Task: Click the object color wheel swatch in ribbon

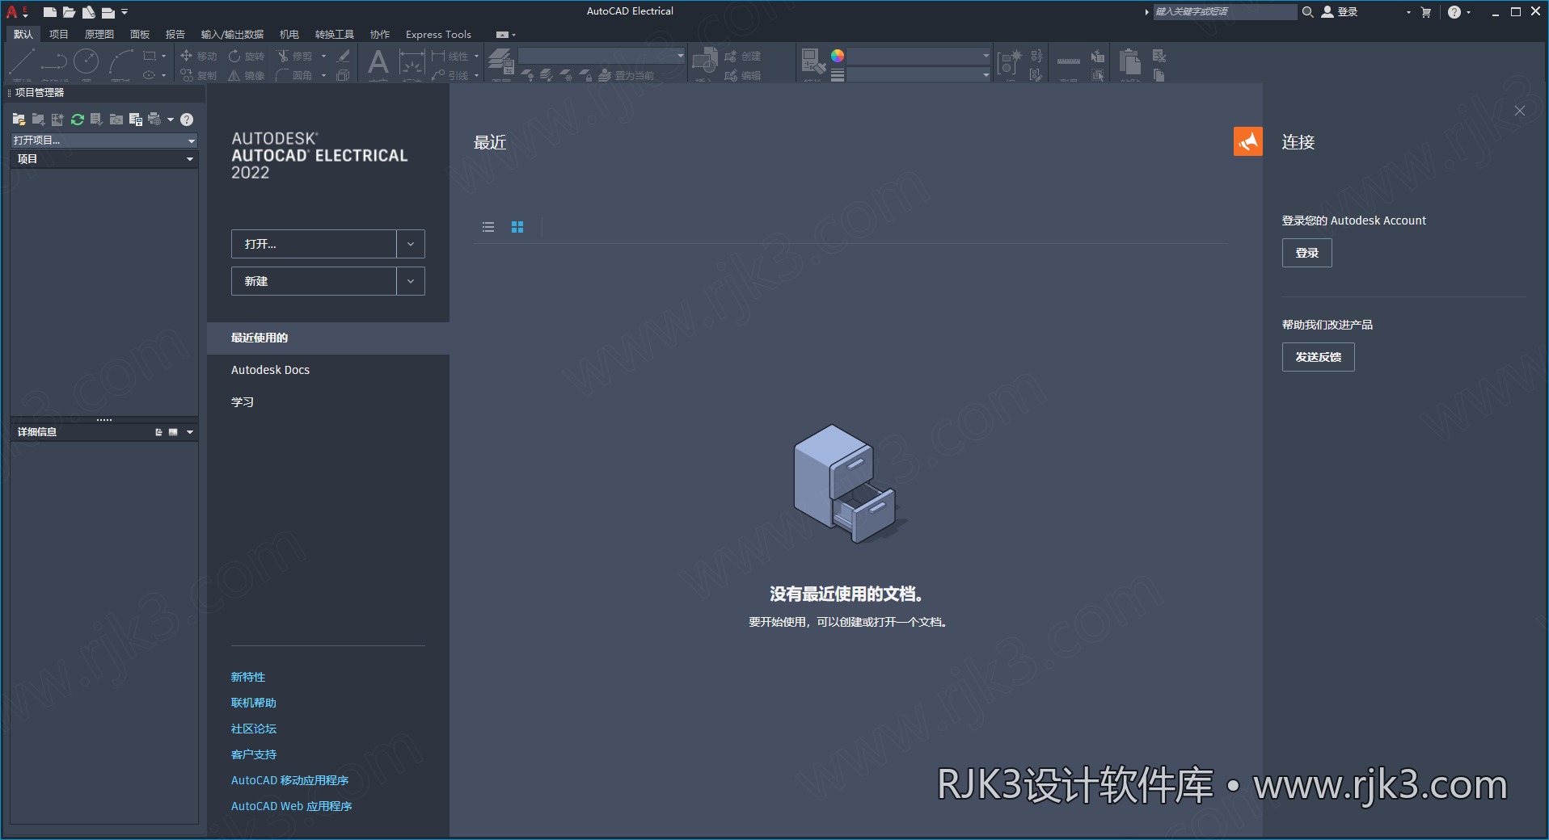Action: [x=838, y=56]
